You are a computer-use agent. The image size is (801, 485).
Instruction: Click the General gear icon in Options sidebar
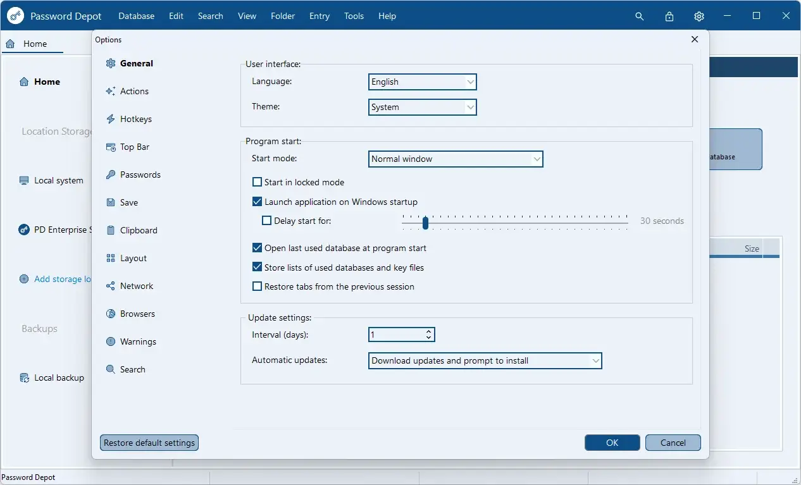(x=111, y=63)
